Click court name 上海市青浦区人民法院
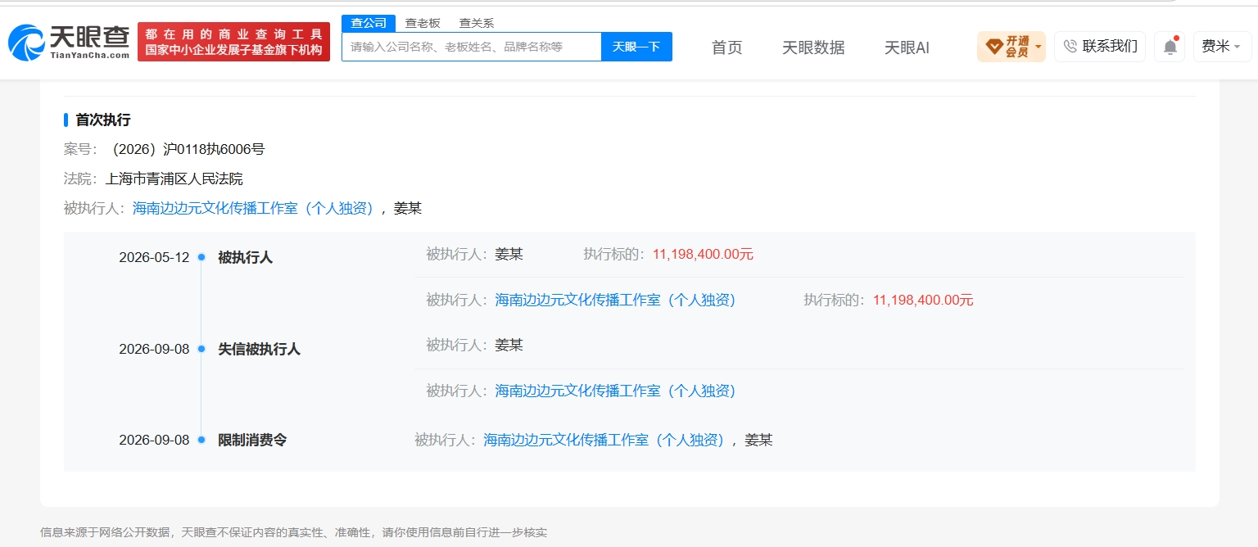Image resolution: width=1258 pixels, height=547 pixels. click(174, 179)
